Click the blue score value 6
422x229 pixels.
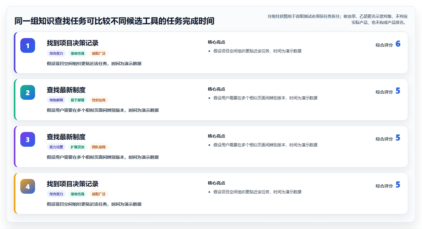398,44
